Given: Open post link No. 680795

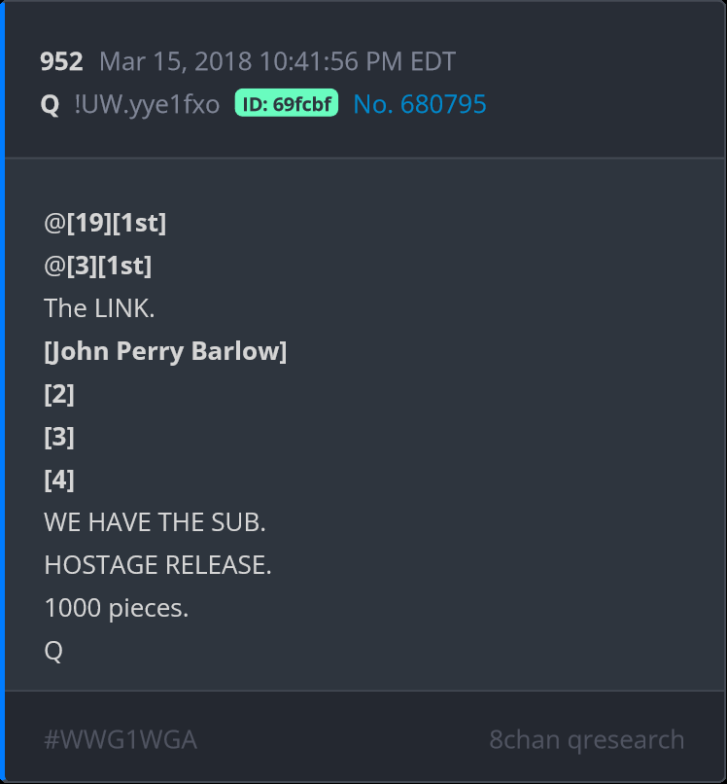Looking at the screenshot, I should (x=420, y=104).
